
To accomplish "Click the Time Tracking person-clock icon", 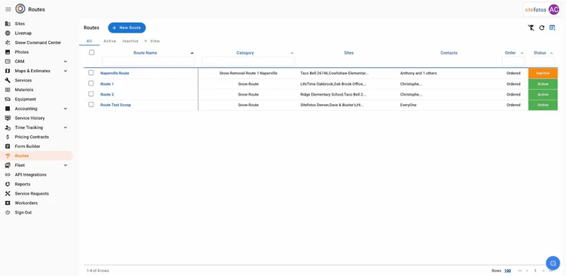I will pos(8,127).
